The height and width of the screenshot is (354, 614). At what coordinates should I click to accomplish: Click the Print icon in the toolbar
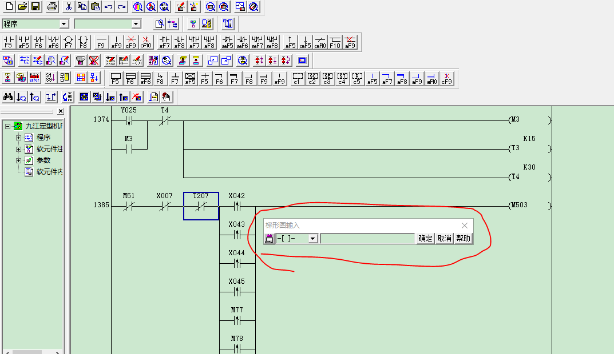52,7
